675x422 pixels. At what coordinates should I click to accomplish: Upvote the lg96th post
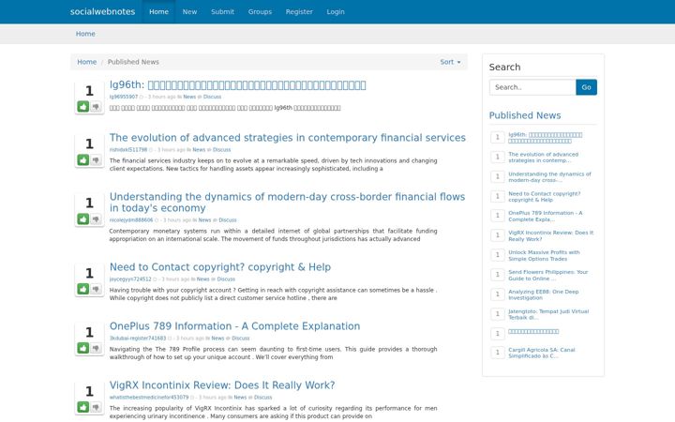[83, 106]
